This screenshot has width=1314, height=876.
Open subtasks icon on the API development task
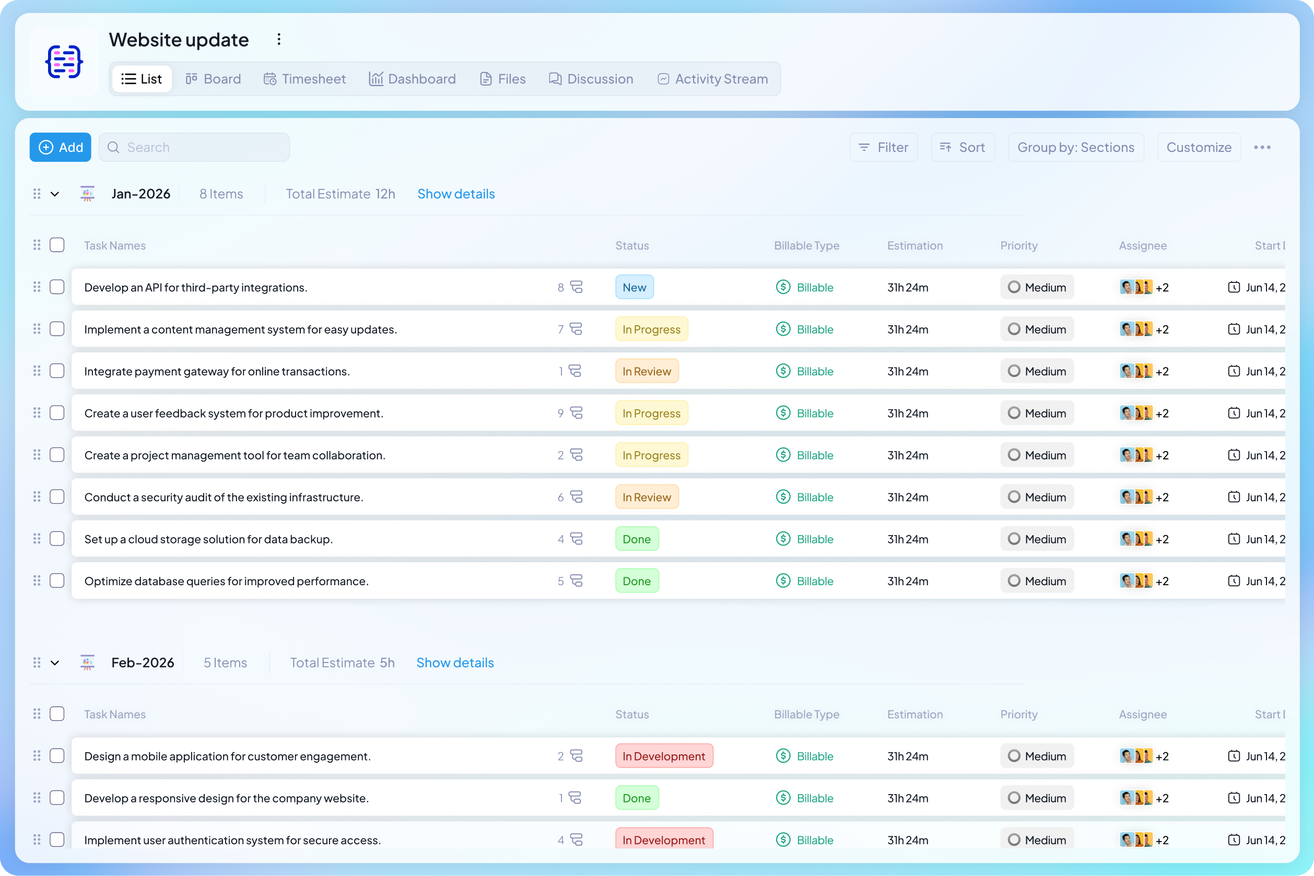coord(576,287)
